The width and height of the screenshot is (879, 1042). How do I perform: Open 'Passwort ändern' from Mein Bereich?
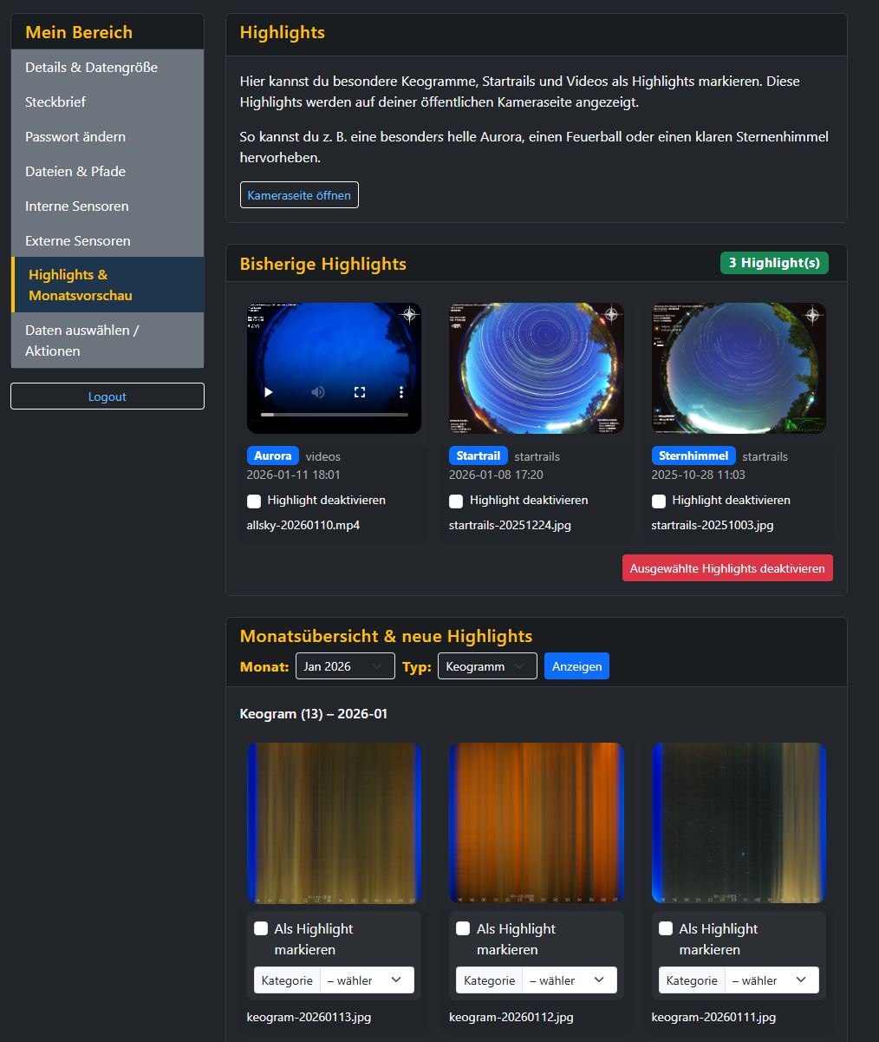pos(76,136)
